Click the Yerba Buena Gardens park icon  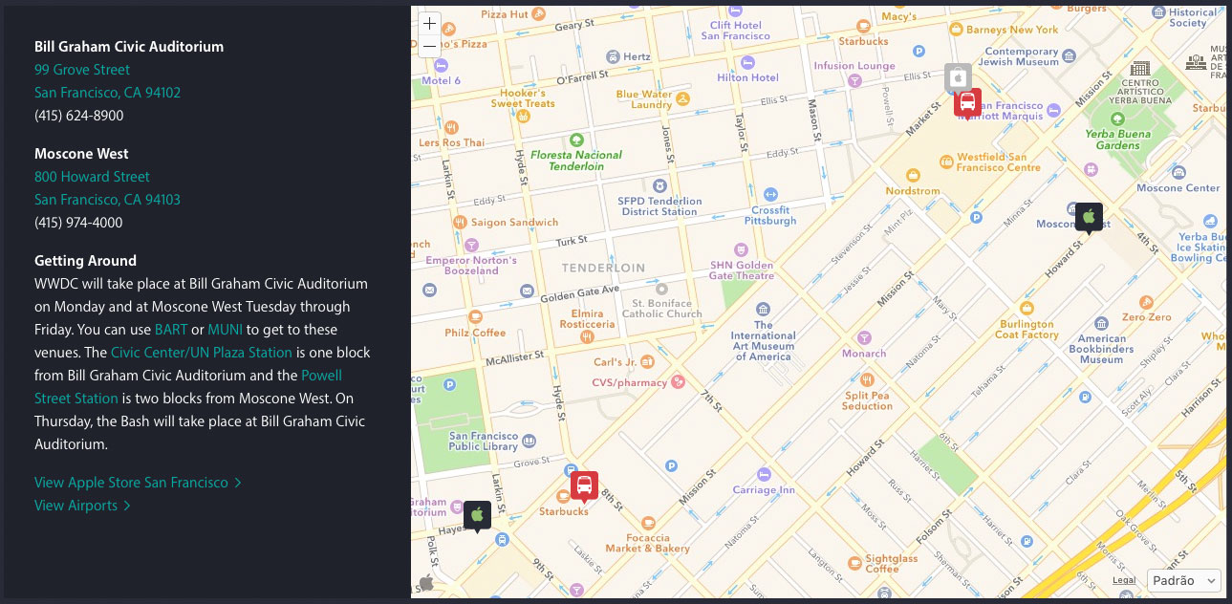[1117, 119]
